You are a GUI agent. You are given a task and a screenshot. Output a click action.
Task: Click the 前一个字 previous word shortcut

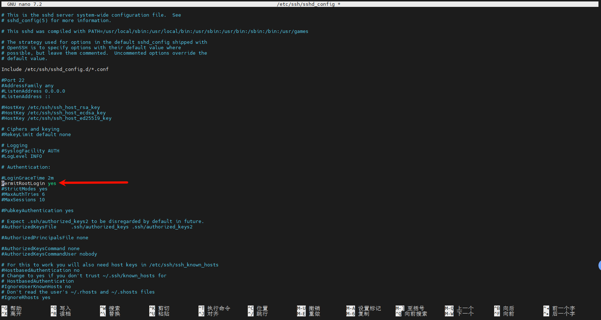tap(559, 308)
